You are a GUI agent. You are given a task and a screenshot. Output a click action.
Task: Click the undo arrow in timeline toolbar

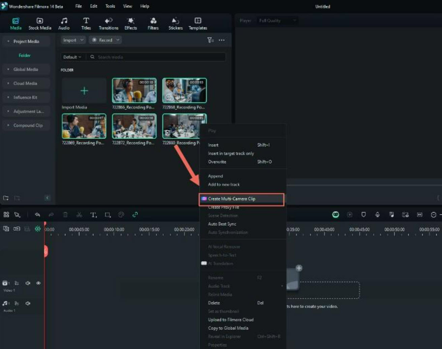(x=37, y=215)
